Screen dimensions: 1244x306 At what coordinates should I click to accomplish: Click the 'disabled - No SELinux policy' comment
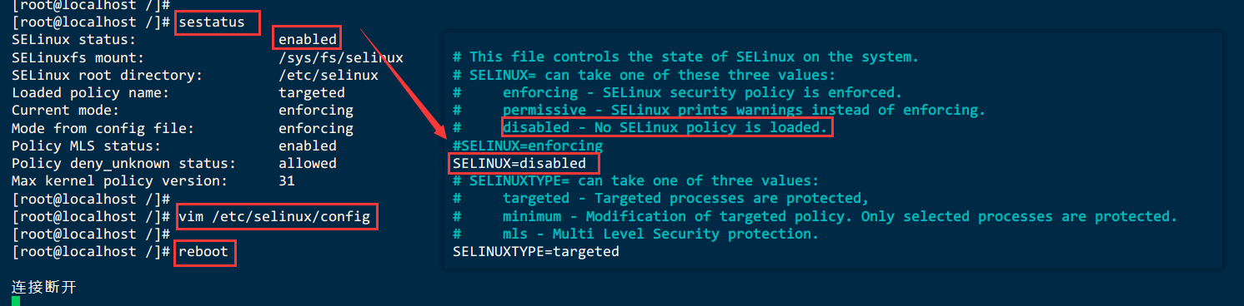point(665,127)
